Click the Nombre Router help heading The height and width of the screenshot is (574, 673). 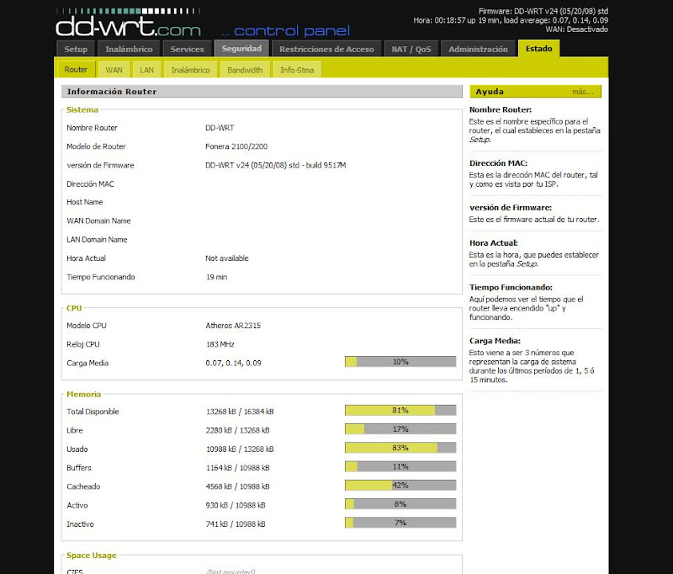tap(501, 109)
